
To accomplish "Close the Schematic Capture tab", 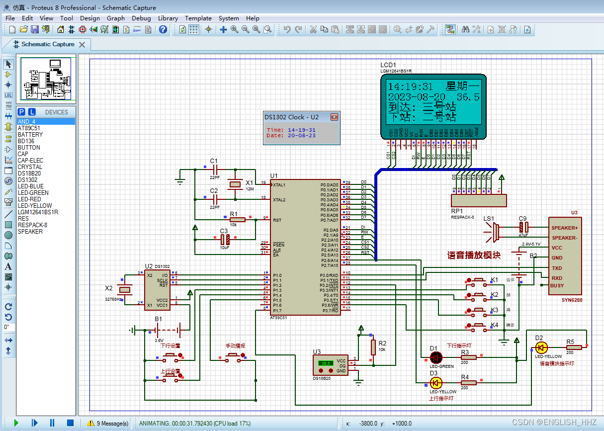I will (x=82, y=45).
